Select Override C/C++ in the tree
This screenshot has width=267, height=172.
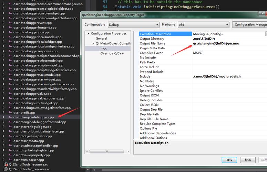coord(112,53)
